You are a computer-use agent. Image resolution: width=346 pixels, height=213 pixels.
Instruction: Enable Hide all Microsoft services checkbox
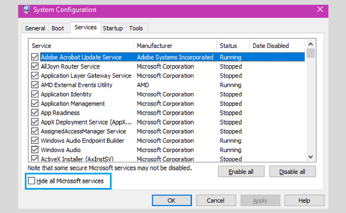tap(32, 181)
